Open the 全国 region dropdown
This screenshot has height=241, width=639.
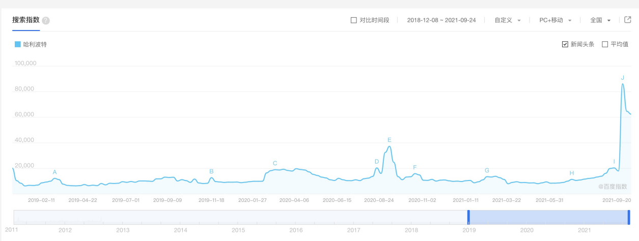(x=600, y=20)
